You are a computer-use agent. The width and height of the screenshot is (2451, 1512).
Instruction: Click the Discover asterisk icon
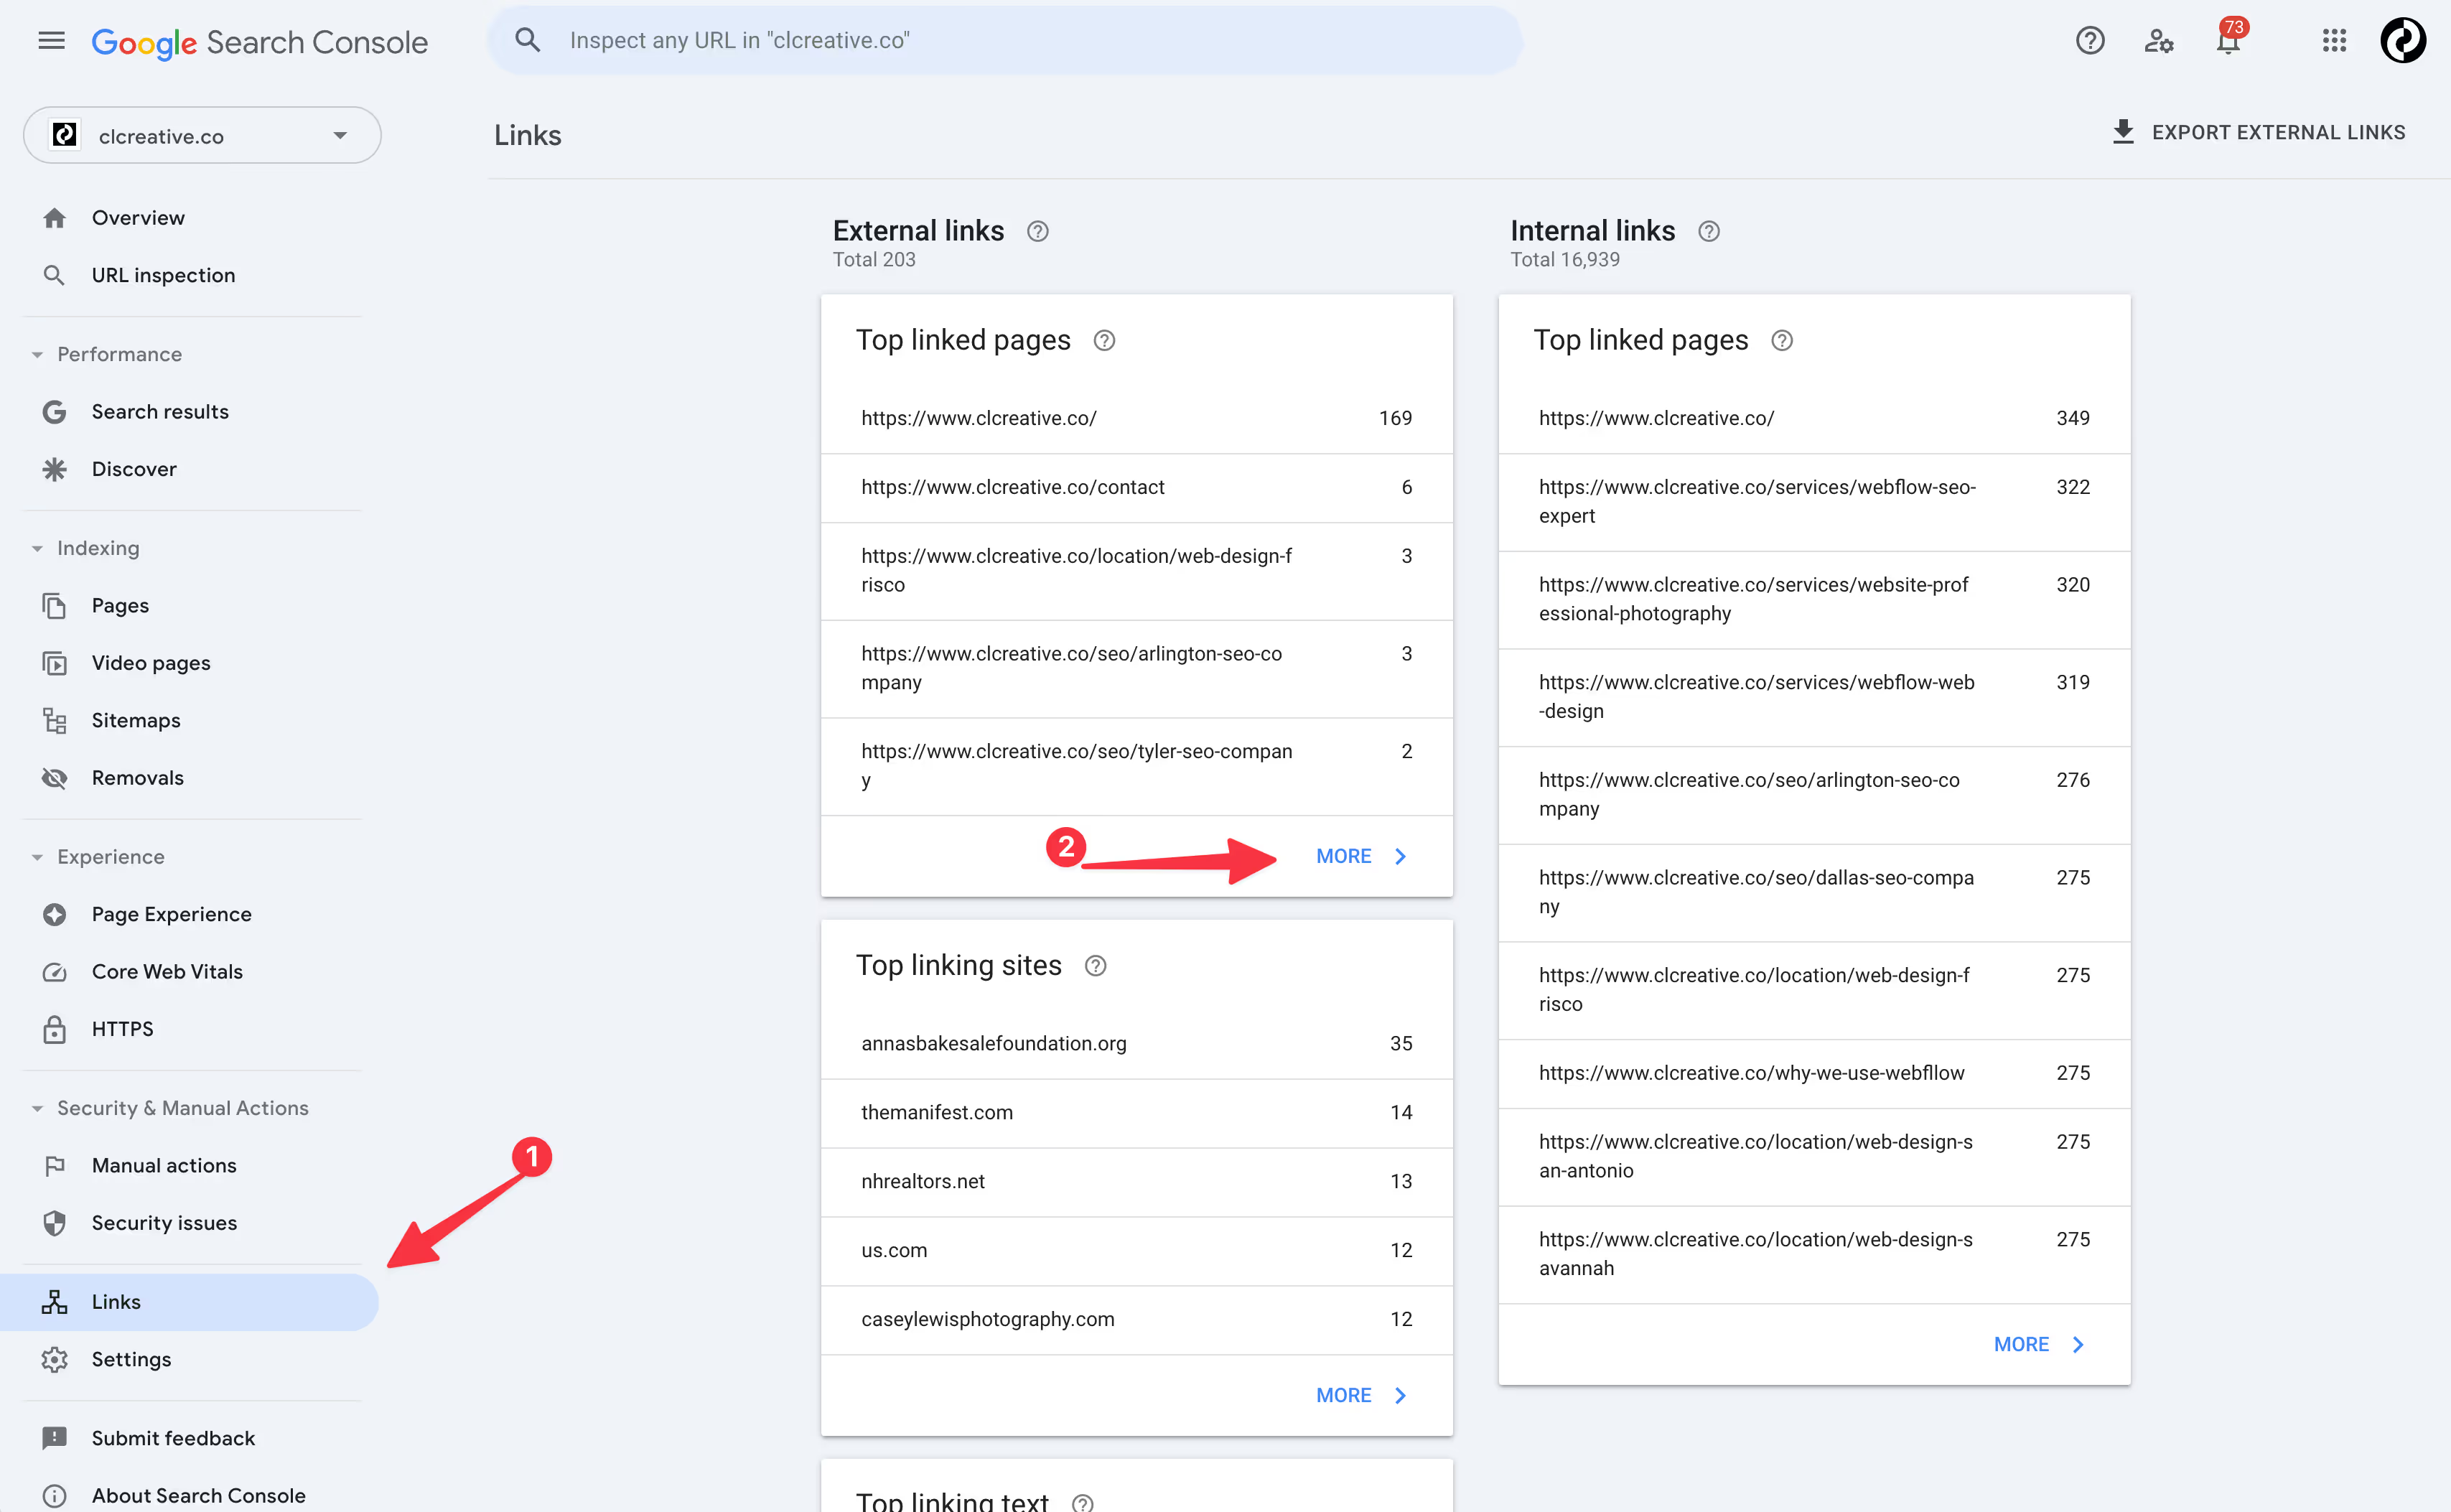pyautogui.click(x=54, y=469)
